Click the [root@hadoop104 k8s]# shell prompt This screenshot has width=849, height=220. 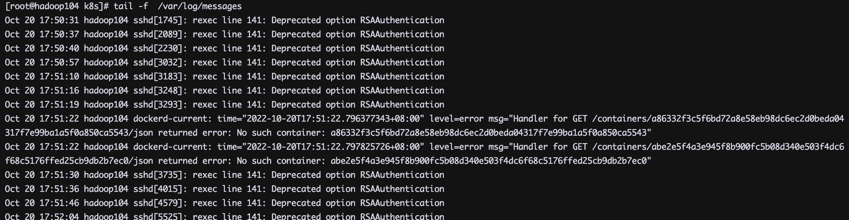point(57,6)
